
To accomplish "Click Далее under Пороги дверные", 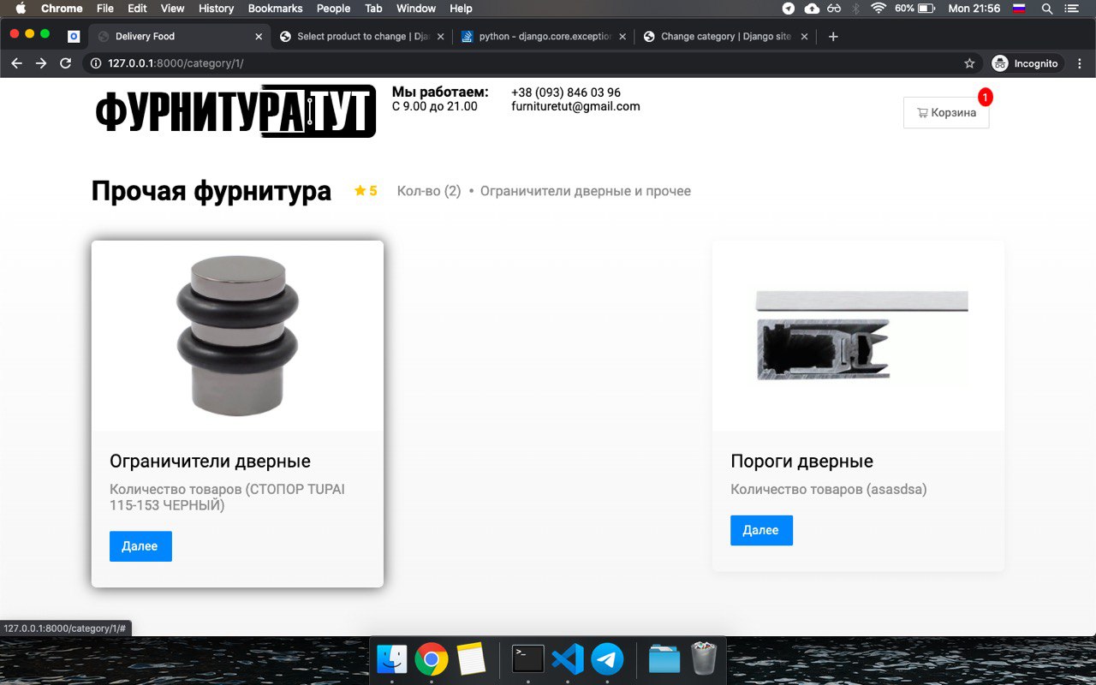I will [761, 530].
